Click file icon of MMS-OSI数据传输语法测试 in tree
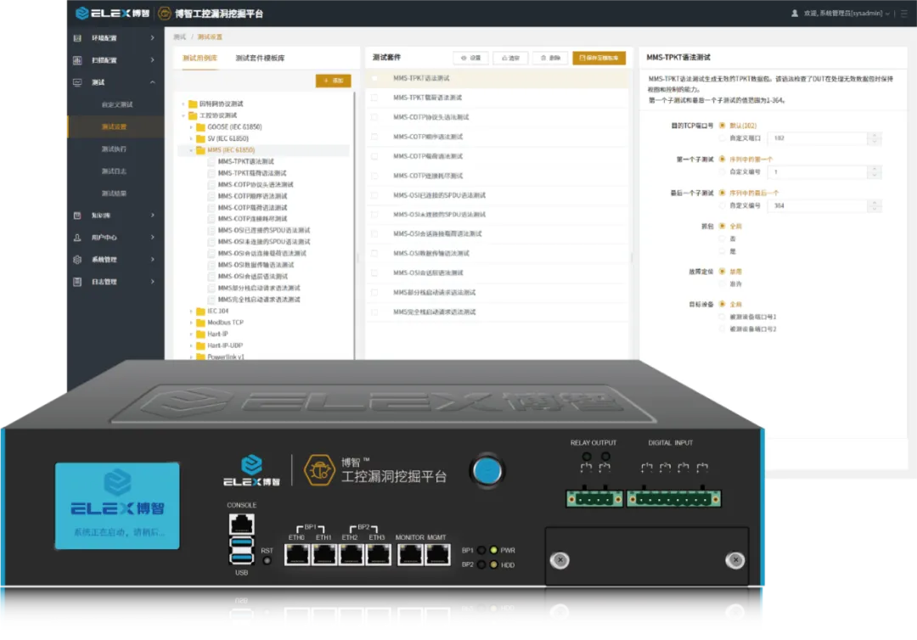 pyautogui.click(x=212, y=266)
